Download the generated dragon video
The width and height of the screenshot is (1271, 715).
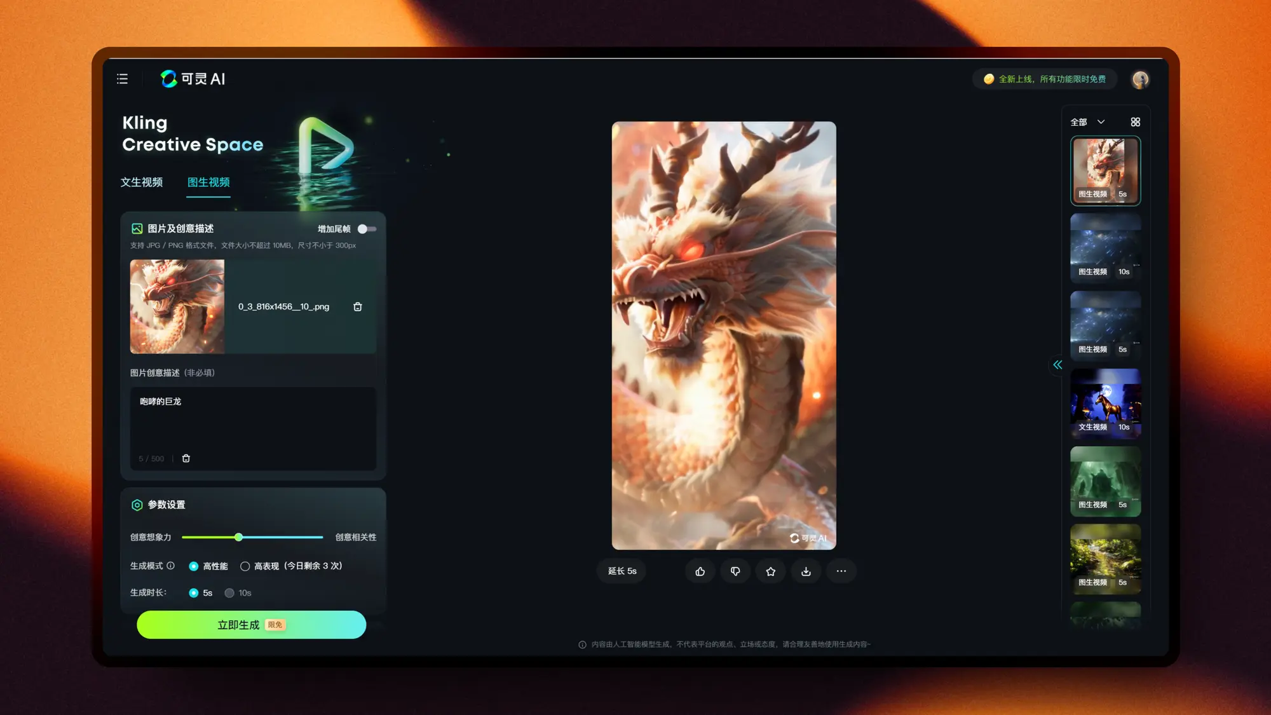point(806,571)
